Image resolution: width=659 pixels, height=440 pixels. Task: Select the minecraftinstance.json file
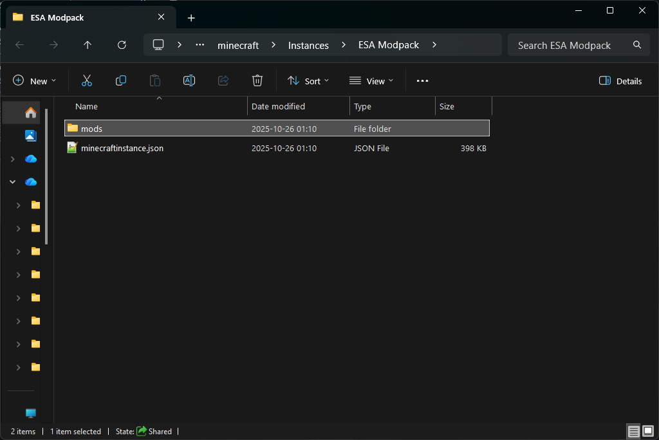122,148
